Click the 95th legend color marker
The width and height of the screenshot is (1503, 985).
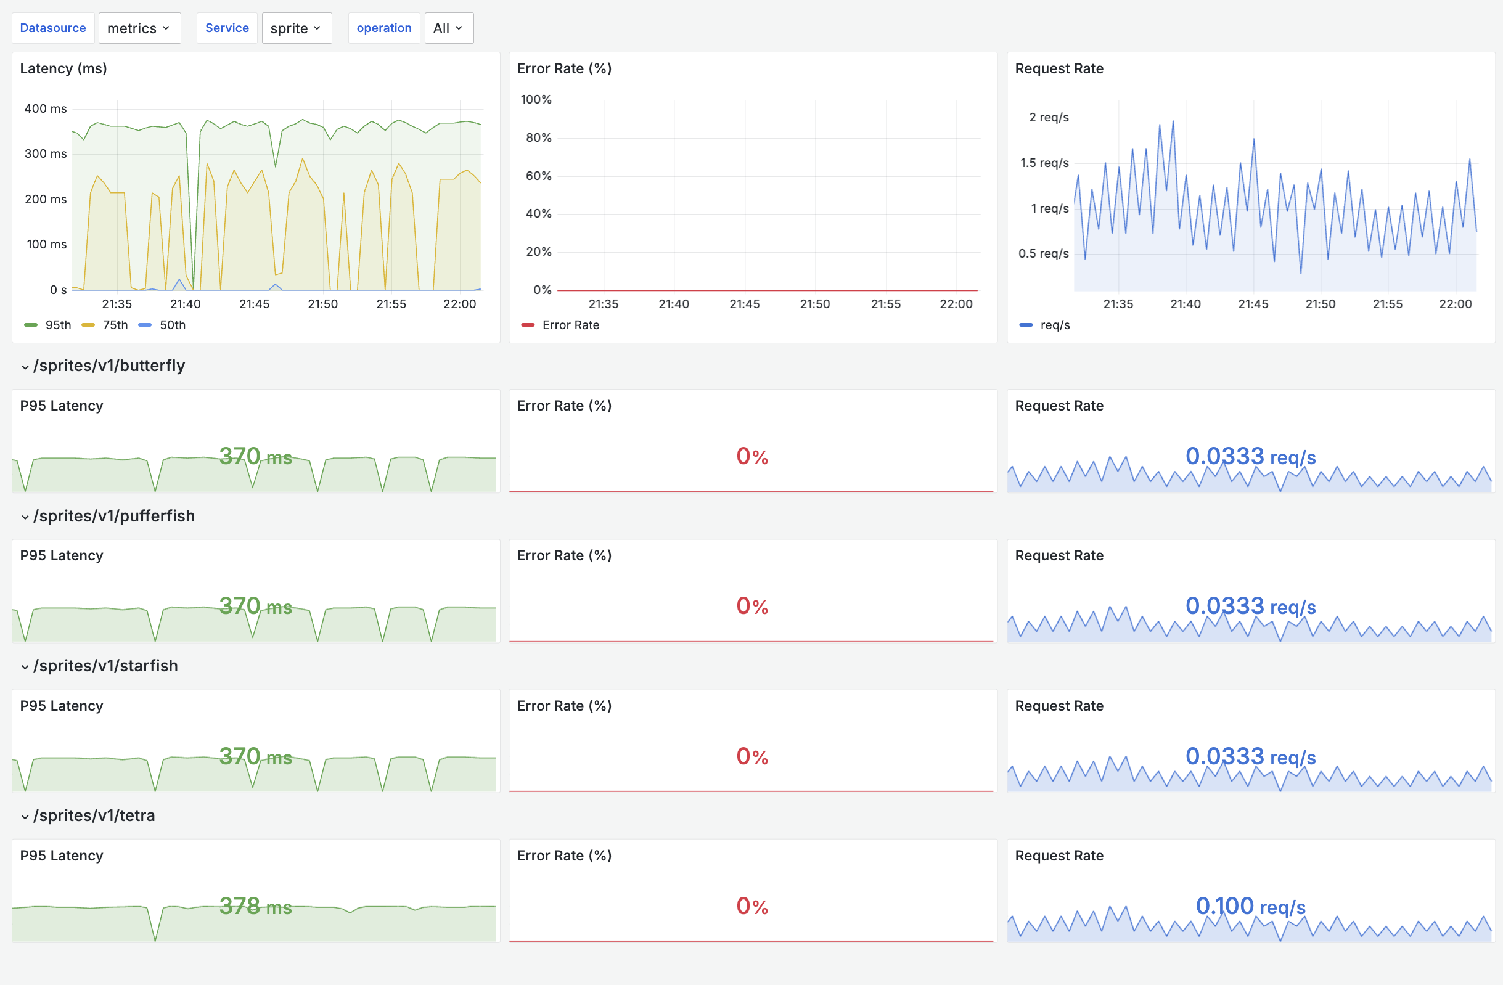[x=30, y=325]
